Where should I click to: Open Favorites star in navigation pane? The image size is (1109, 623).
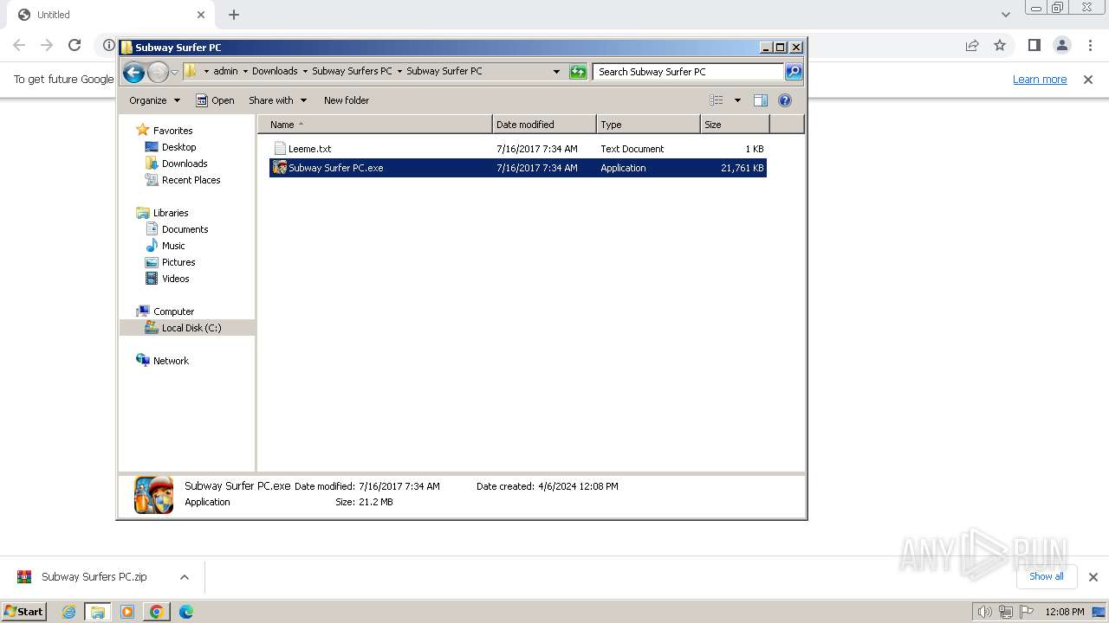pos(143,131)
